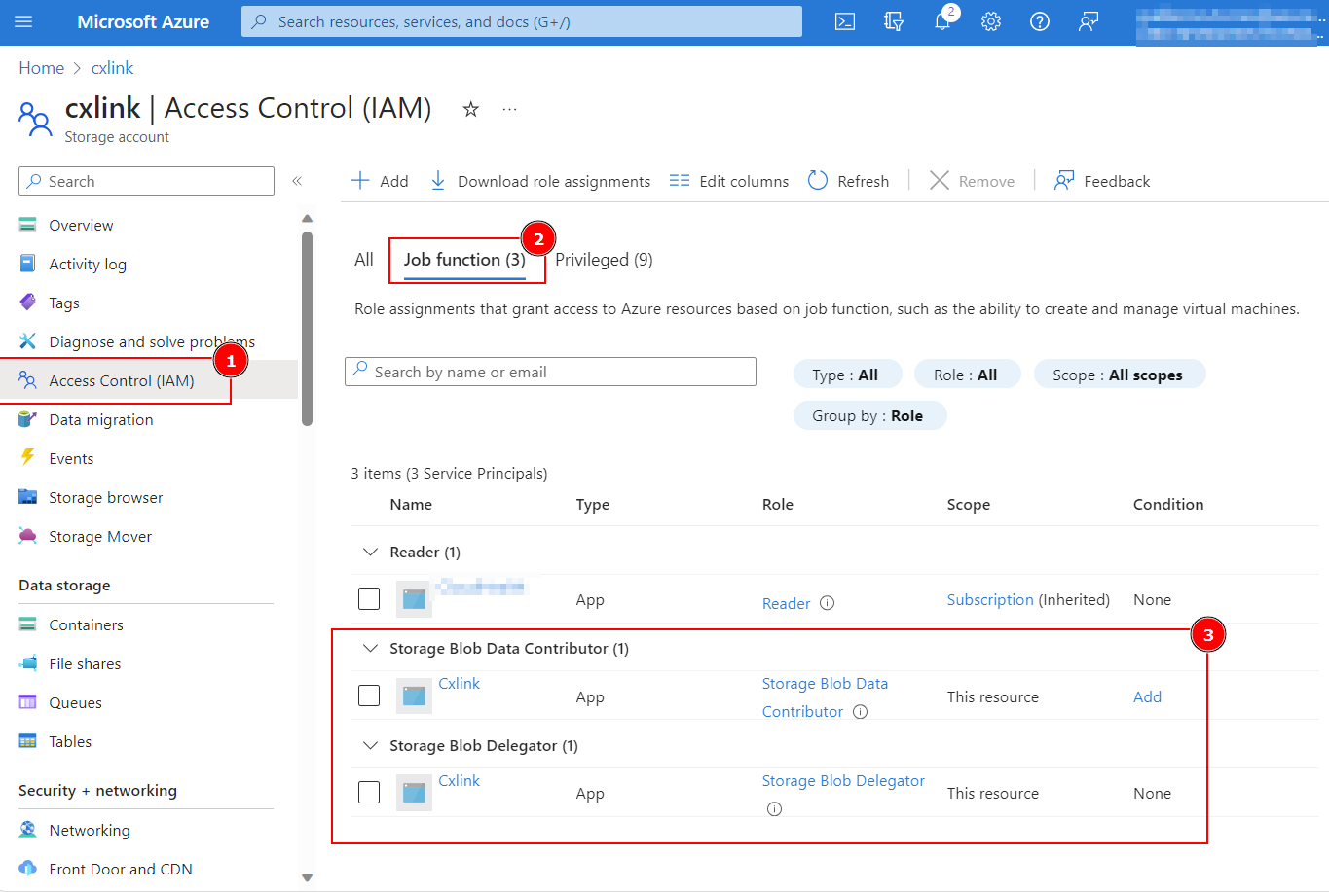
Task: Collapse the Storage Blob Data Contributor (1) group
Action: click(x=370, y=648)
